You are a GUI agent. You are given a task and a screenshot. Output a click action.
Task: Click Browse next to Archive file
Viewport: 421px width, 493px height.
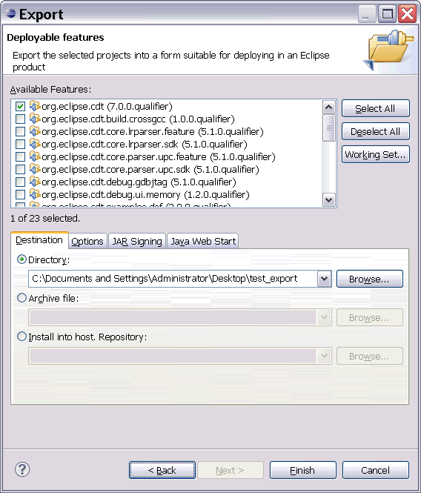coord(369,317)
